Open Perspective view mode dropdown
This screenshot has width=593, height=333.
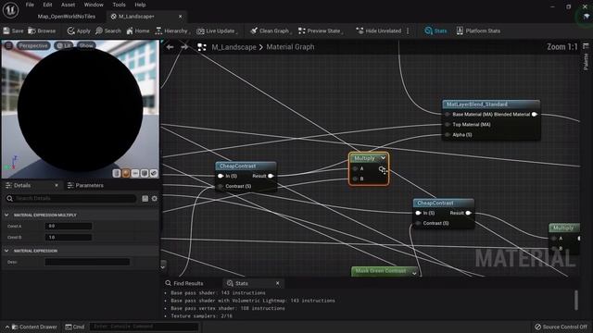[x=33, y=45]
